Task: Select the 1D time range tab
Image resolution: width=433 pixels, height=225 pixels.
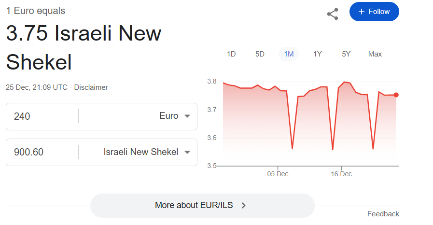Action: click(x=231, y=54)
